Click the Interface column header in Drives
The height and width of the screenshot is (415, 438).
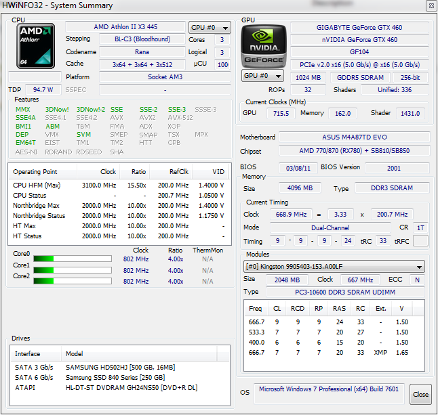pyautogui.click(x=36, y=353)
